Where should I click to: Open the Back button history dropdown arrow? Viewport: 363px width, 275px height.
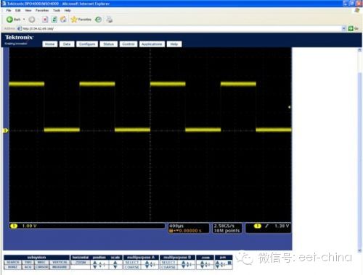(24, 20)
